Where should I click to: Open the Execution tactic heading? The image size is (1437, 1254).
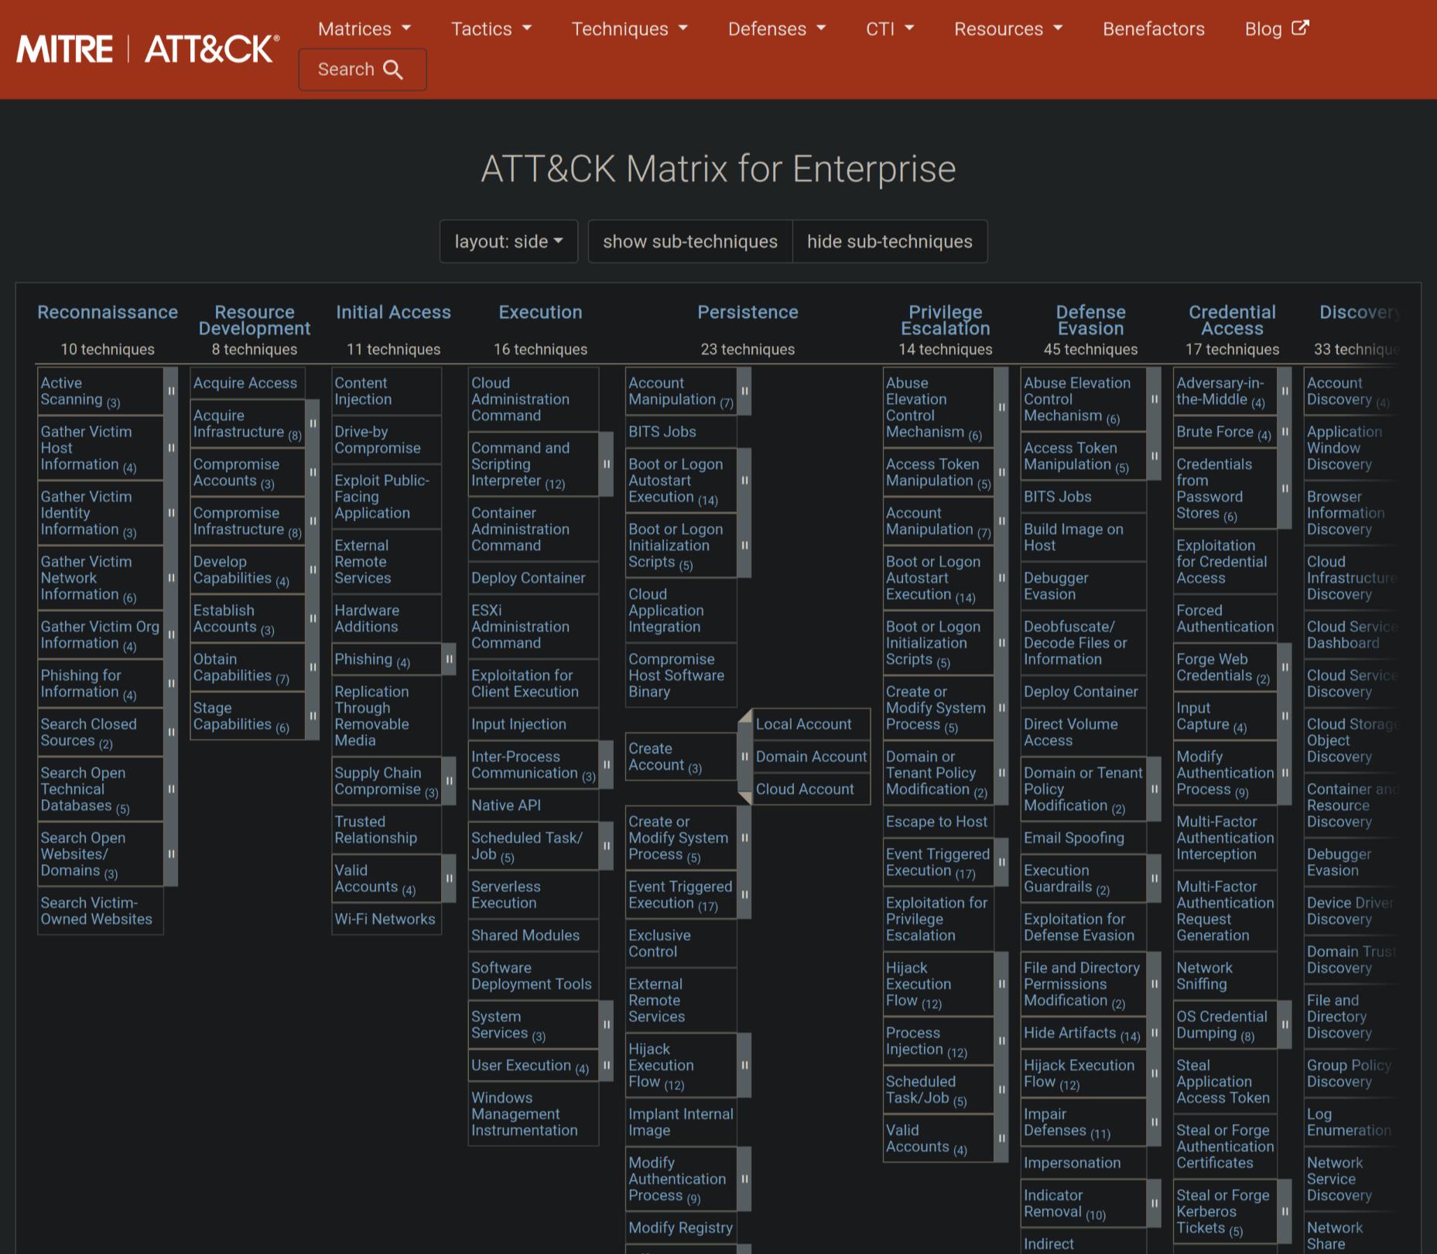(x=540, y=313)
